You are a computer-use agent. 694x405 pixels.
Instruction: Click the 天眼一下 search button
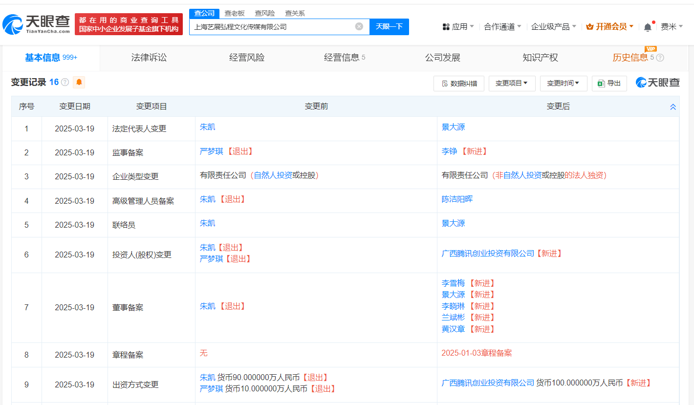click(389, 26)
